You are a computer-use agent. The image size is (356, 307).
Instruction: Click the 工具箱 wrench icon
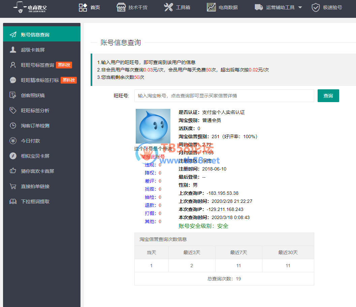(168, 7)
